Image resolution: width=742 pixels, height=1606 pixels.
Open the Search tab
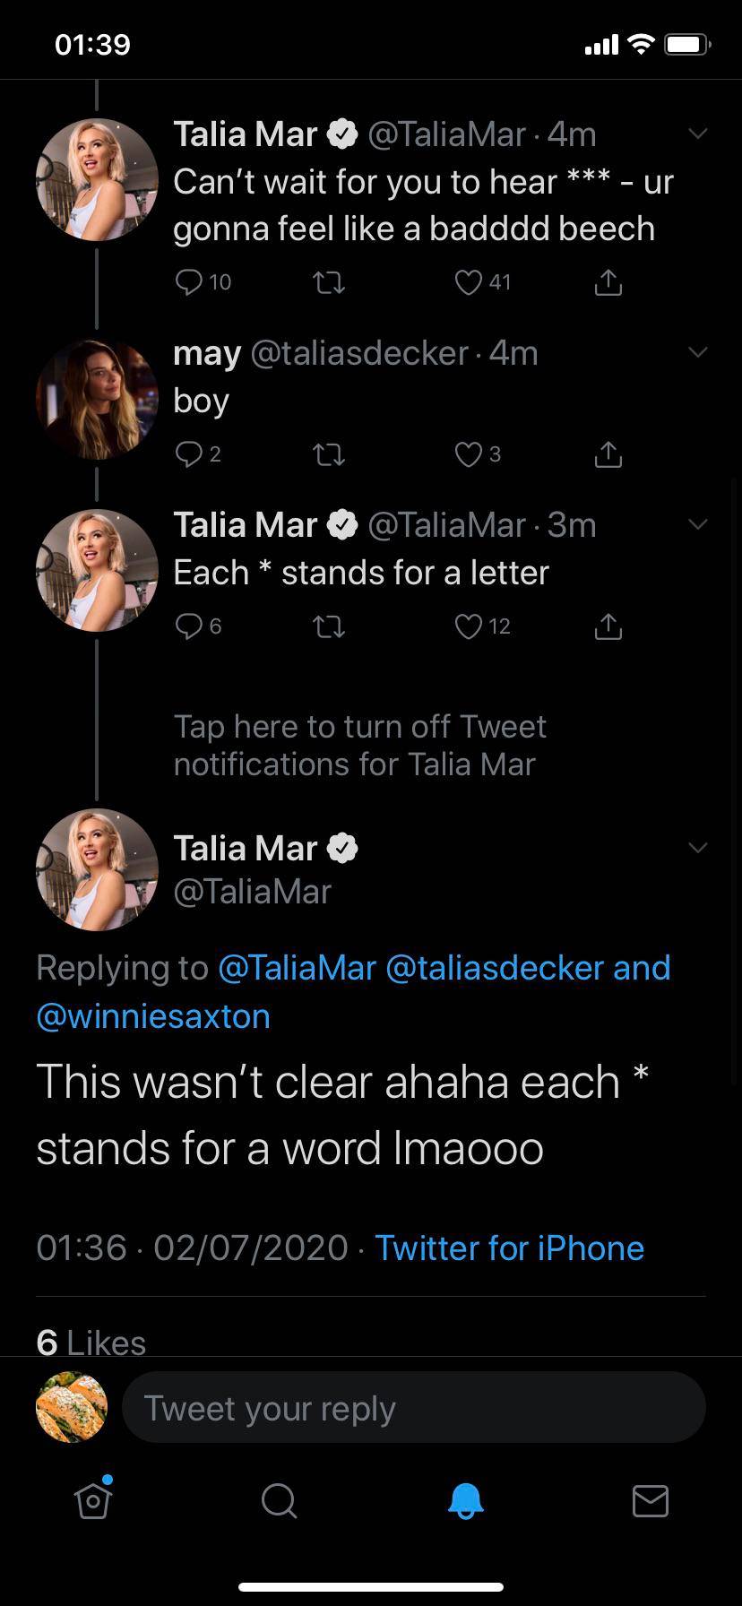(279, 1499)
